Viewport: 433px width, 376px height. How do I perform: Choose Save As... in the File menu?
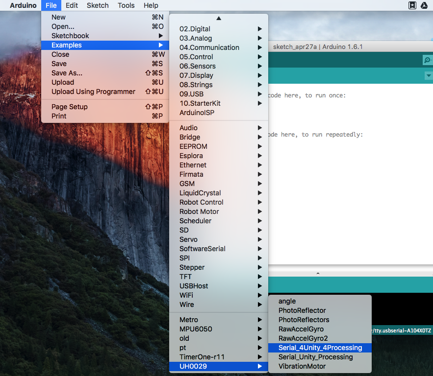(105, 73)
